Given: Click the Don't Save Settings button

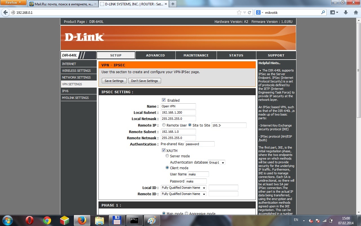Looking at the screenshot, I should pos(144,81).
